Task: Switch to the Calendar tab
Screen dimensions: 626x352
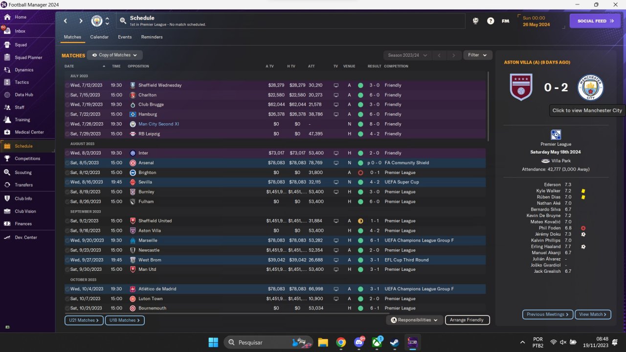Action: click(99, 37)
